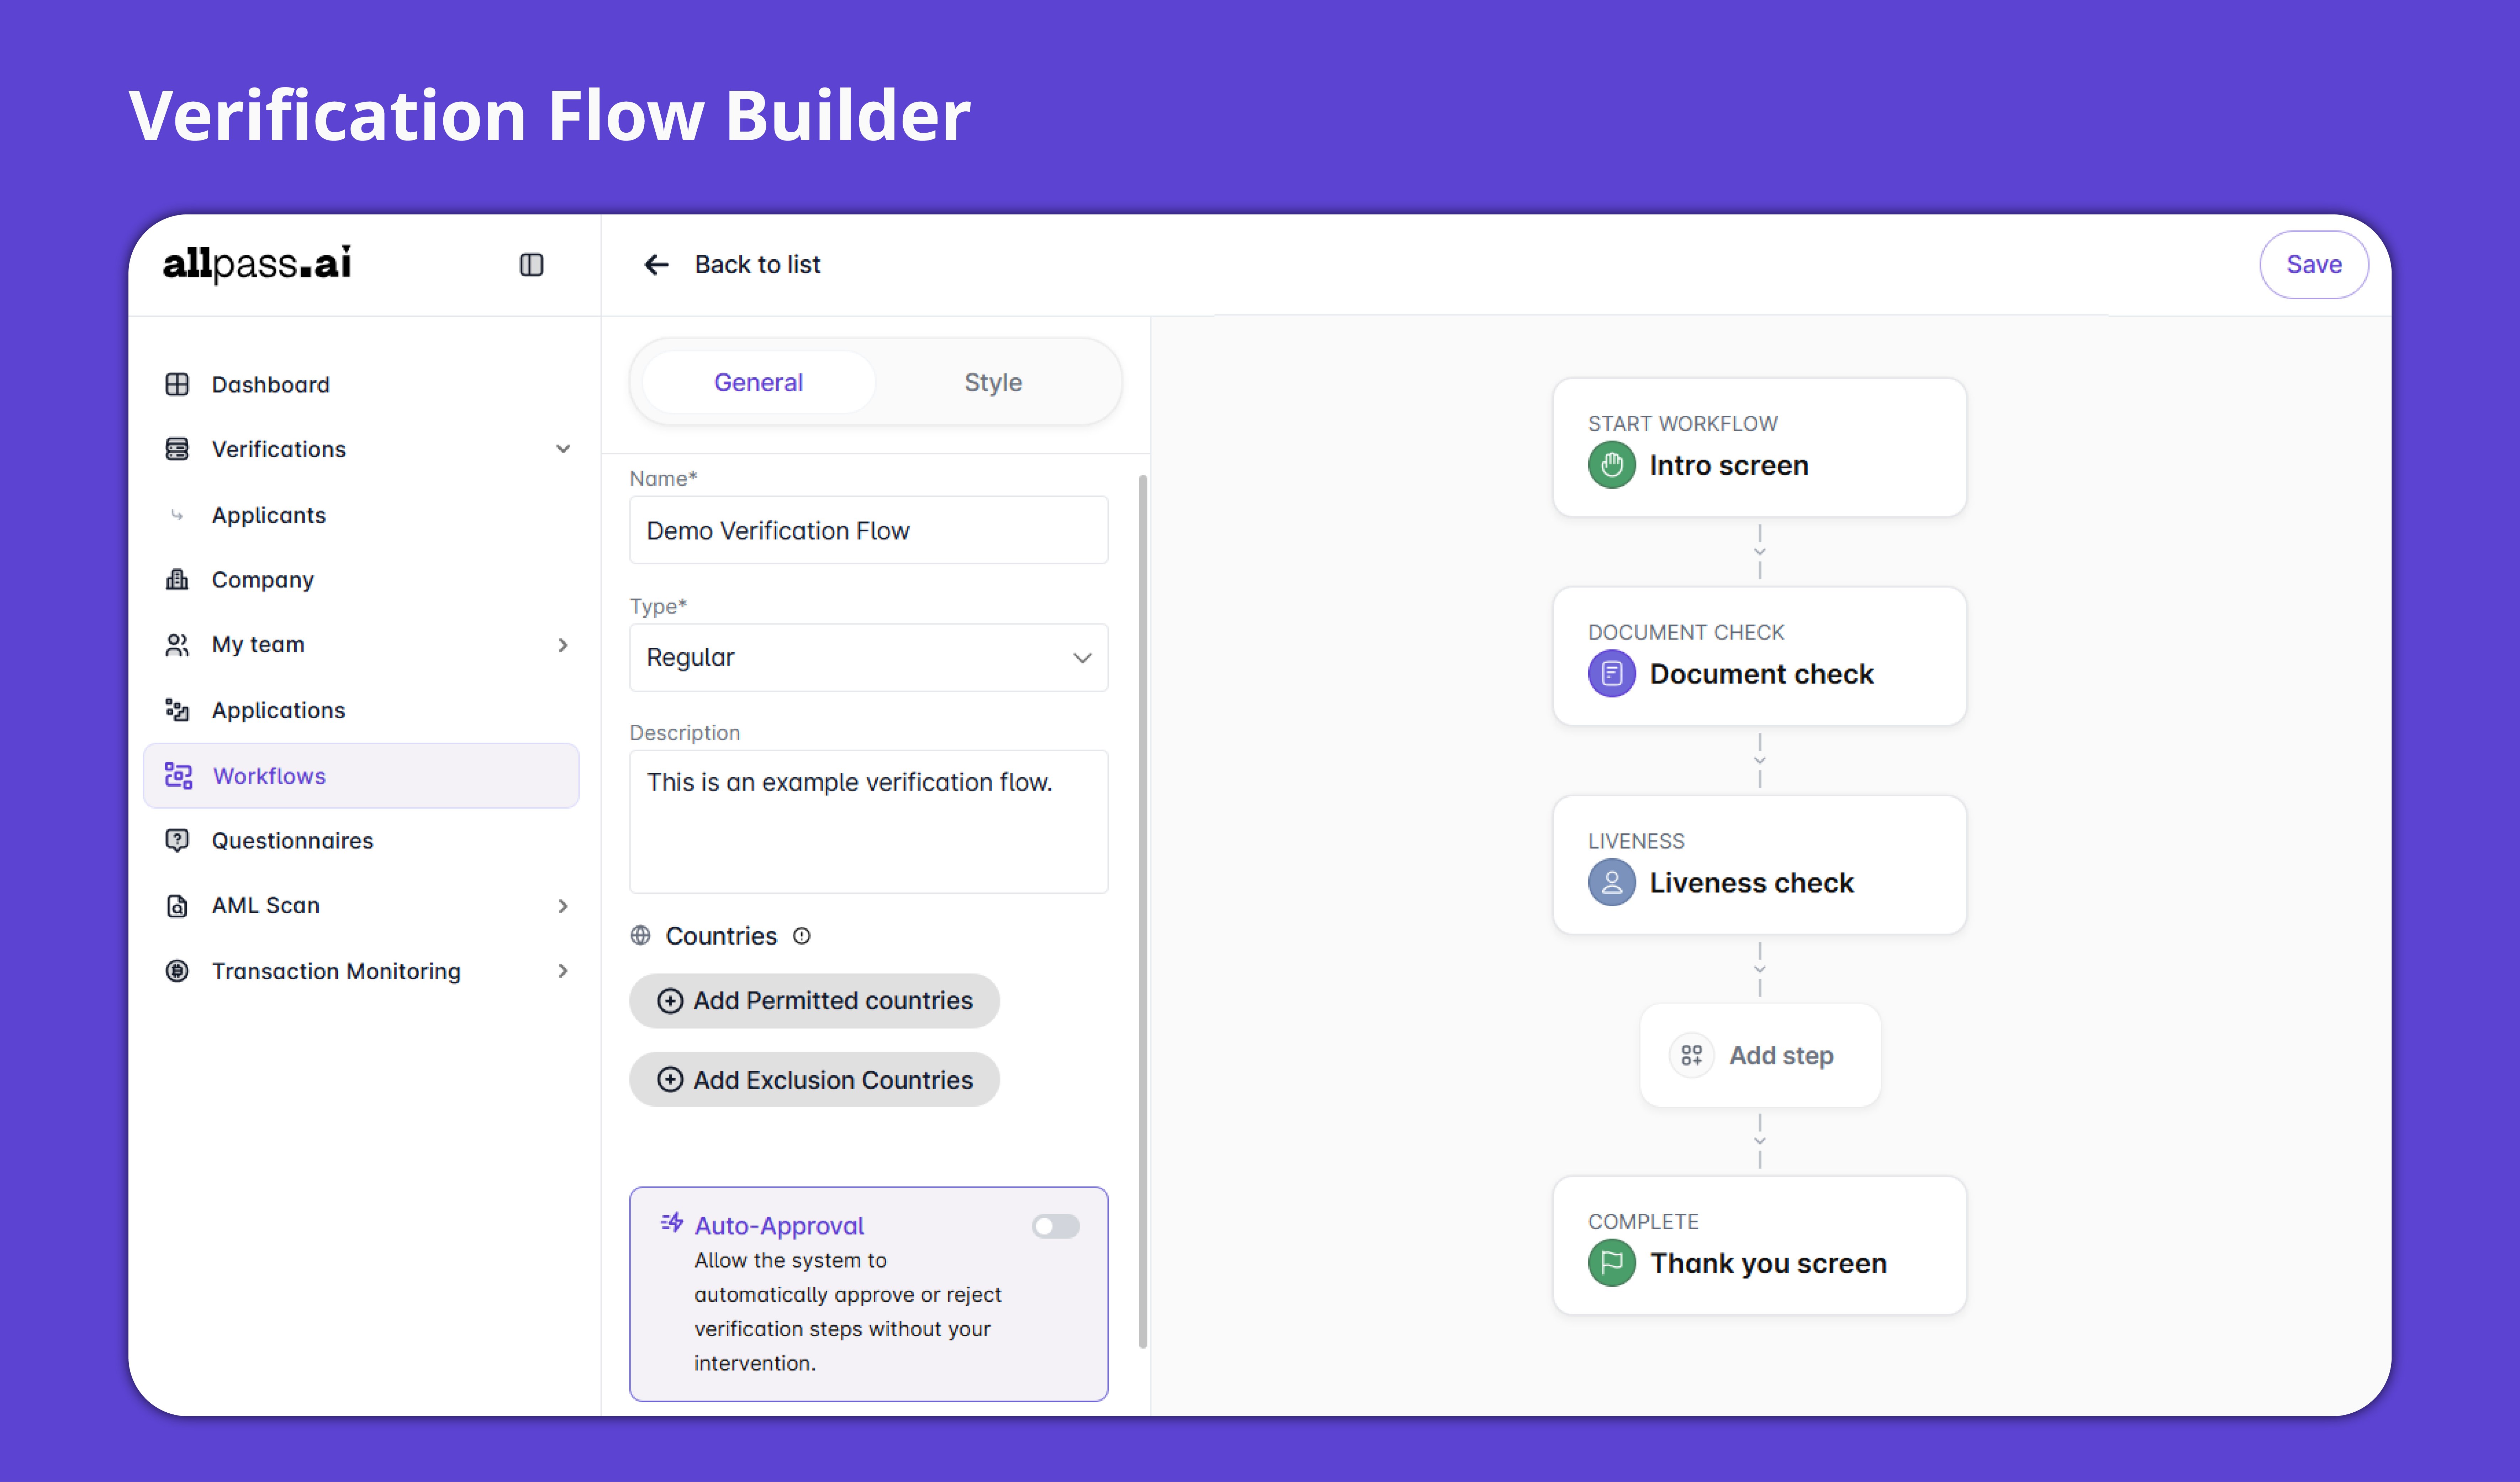Switch to the Style tab
The height and width of the screenshot is (1482, 2520).
[992, 383]
